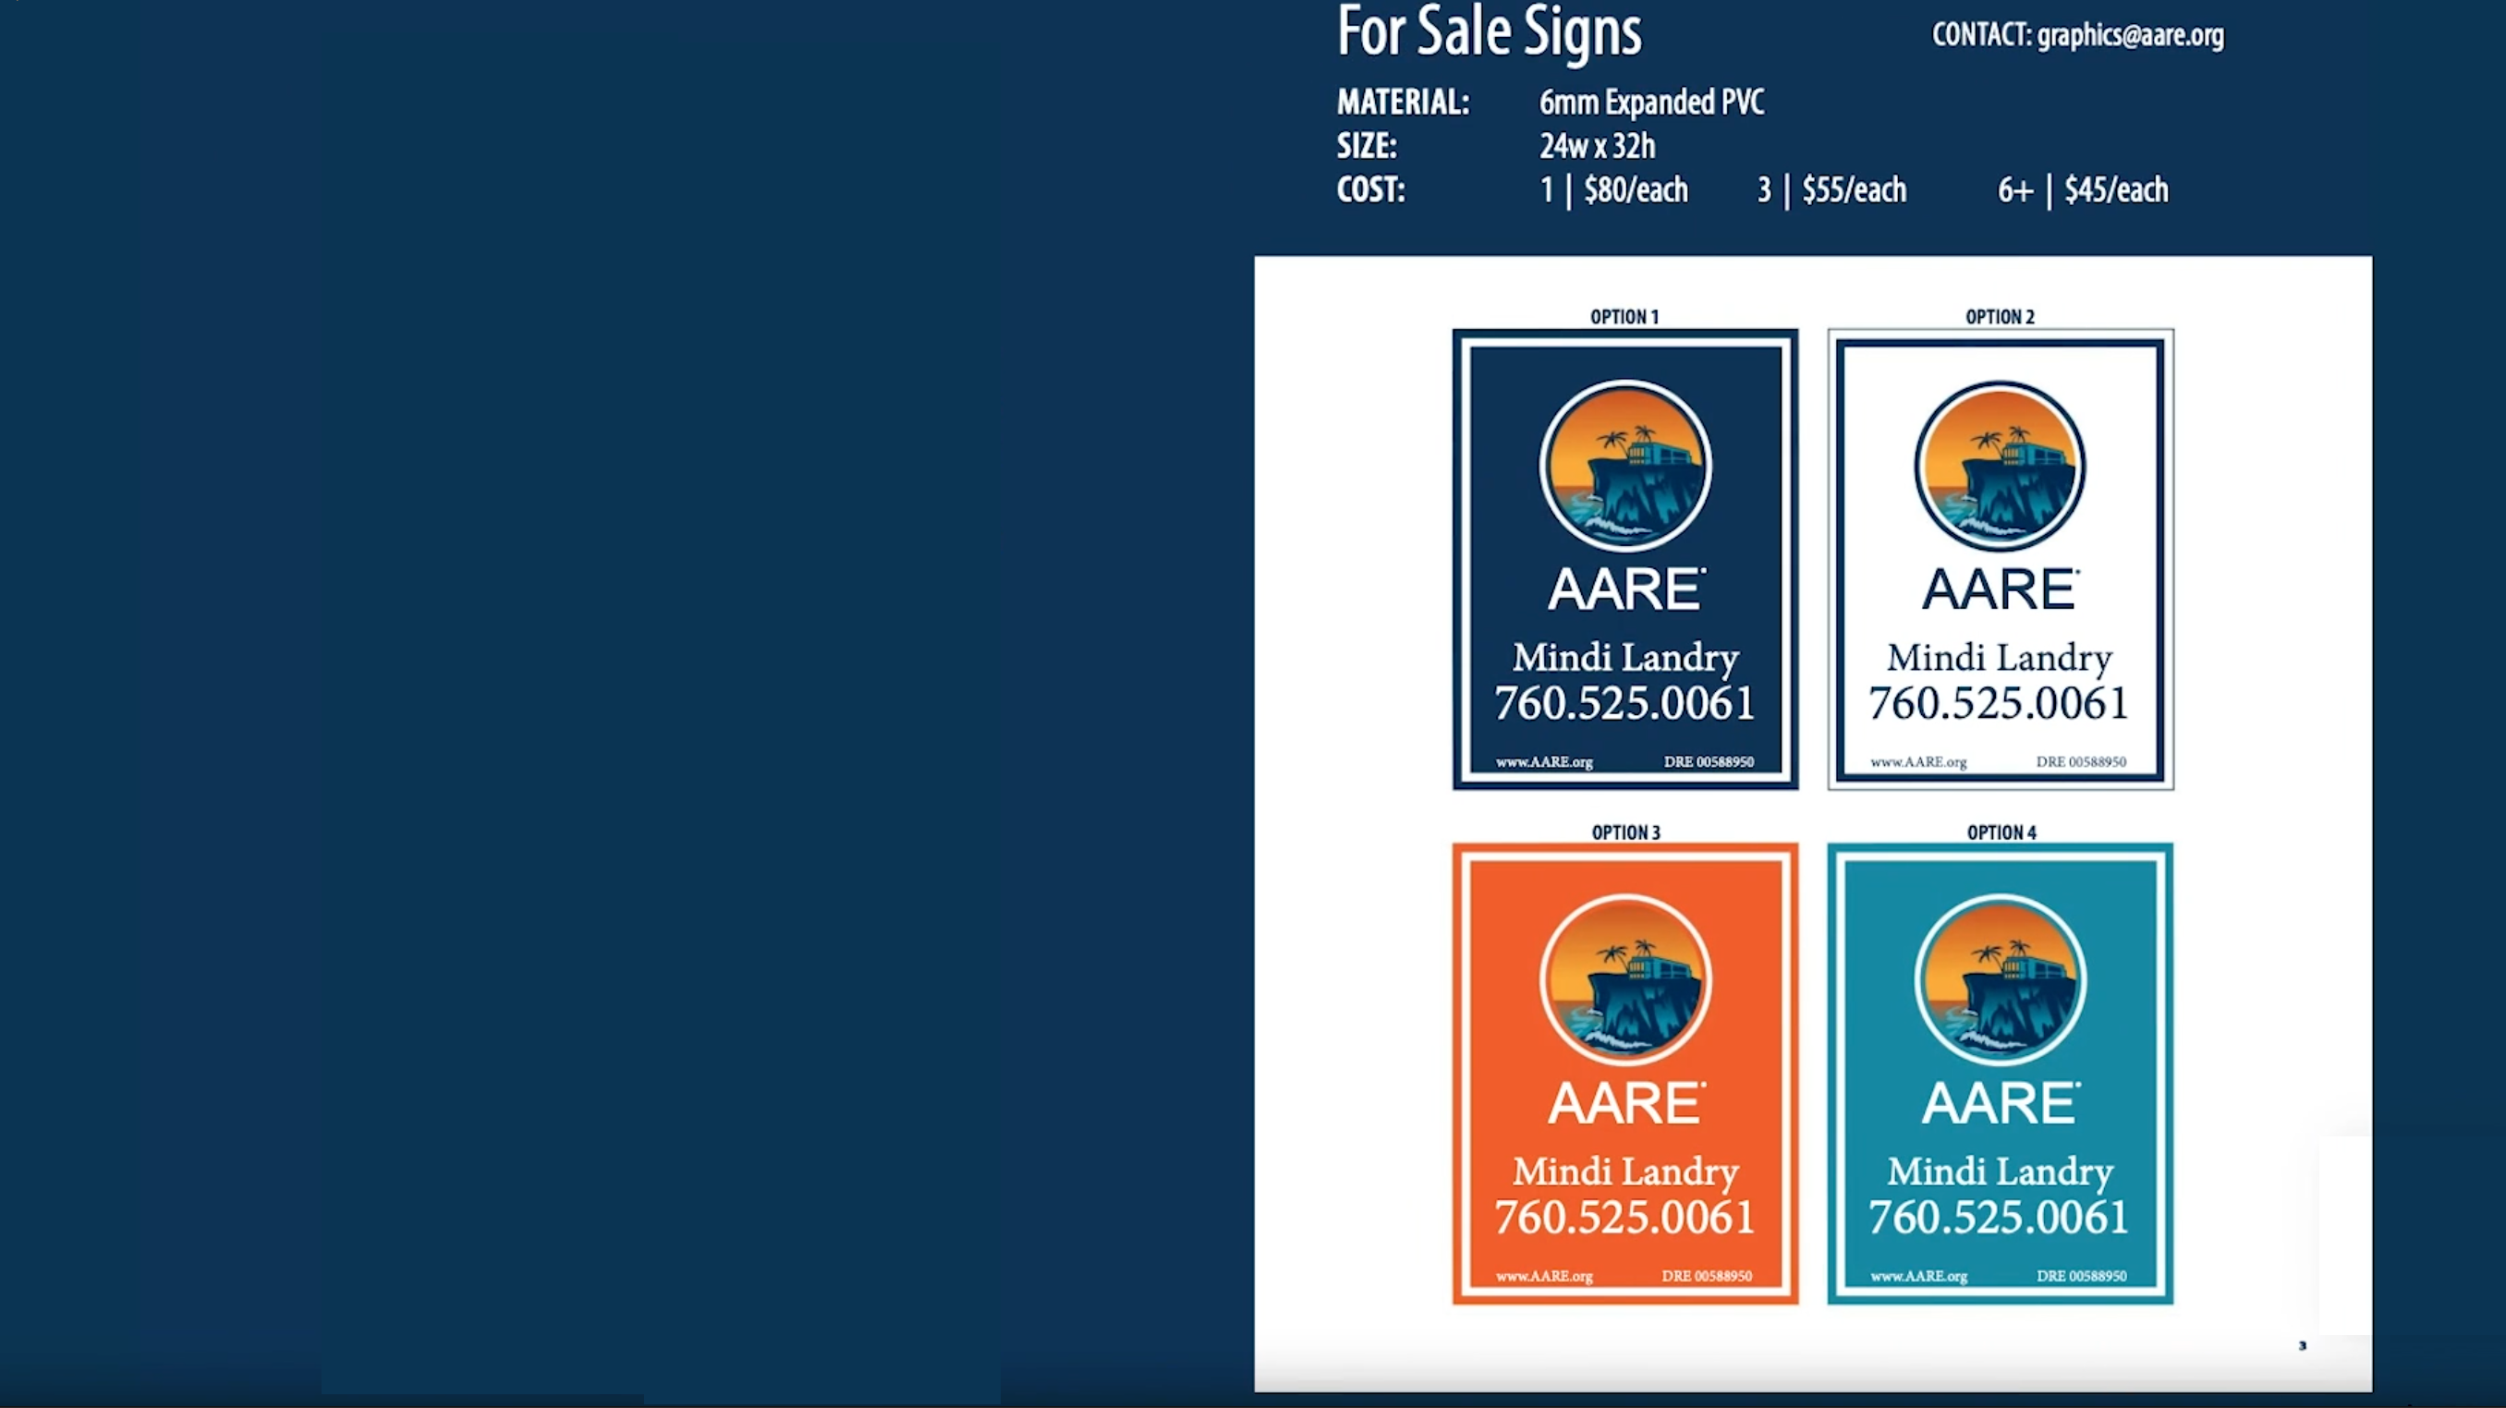This screenshot has width=2506, height=1408.
Task: Click the page number 3 at page corner
Action: (x=2302, y=1346)
